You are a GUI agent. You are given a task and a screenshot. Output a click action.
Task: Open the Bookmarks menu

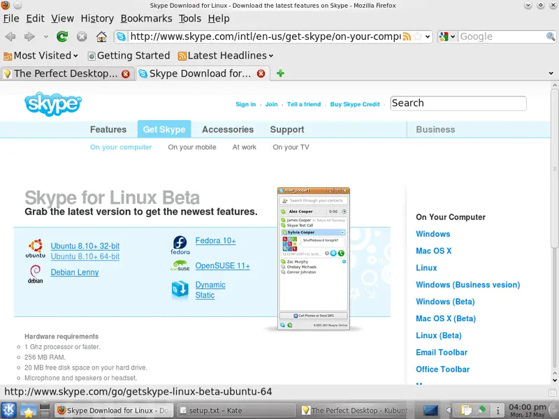click(147, 19)
